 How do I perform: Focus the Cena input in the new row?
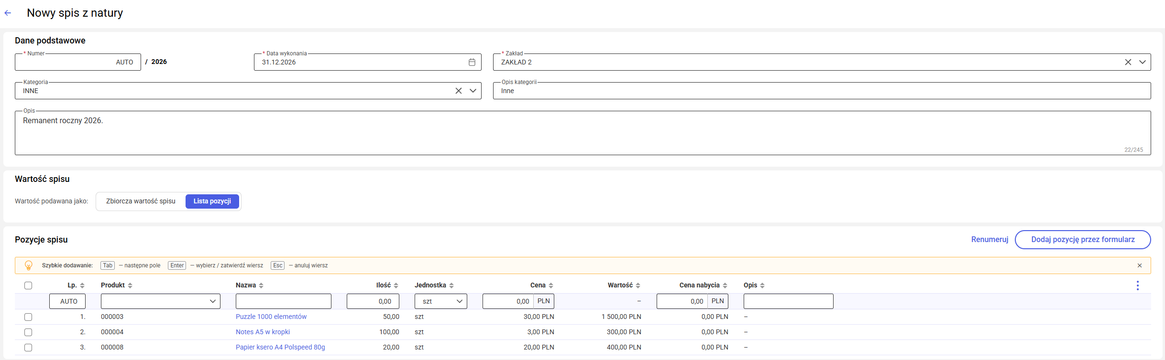[x=508, y=301]
